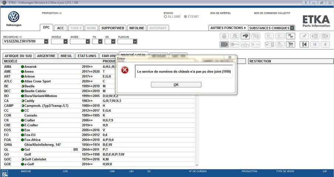Select the ALLUMÉ stocks radio button
The height and width of the screenshot is (177, 334).
[x=165, y=17]
